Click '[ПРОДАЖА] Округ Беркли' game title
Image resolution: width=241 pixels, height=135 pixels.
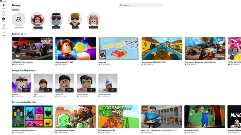point(22,62)
